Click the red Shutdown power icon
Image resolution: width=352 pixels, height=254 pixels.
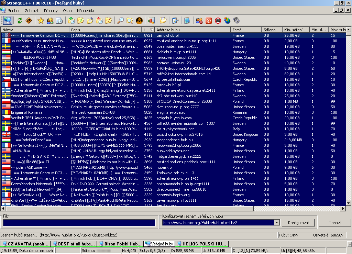click(209, 21)
